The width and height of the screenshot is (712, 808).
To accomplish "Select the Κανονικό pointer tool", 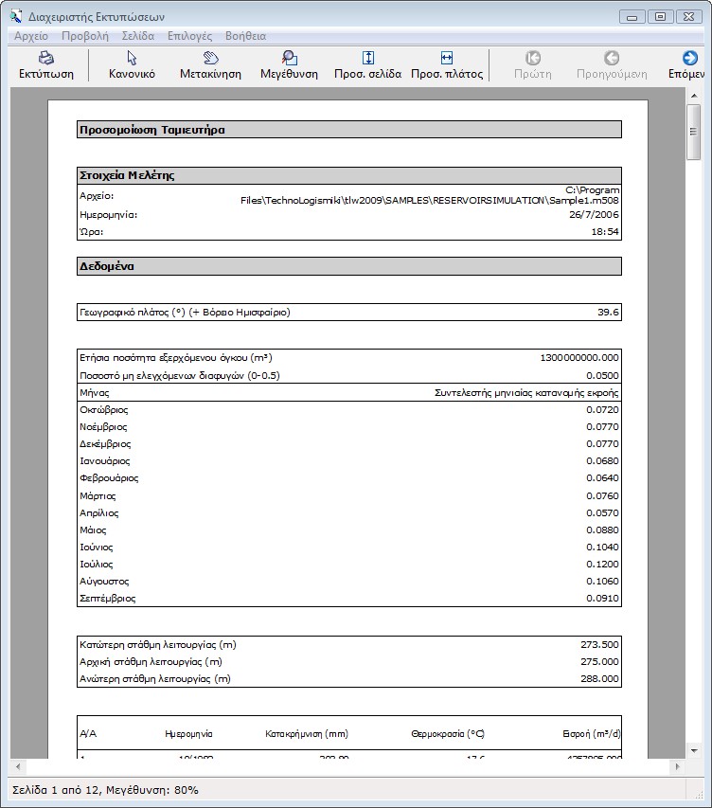I will [x=132, y=59].
